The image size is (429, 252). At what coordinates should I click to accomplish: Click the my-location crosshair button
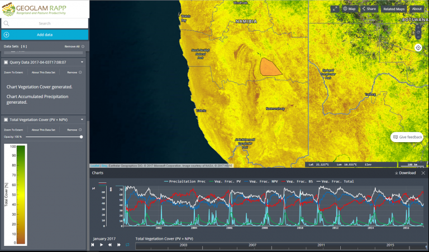click(418, 48)
